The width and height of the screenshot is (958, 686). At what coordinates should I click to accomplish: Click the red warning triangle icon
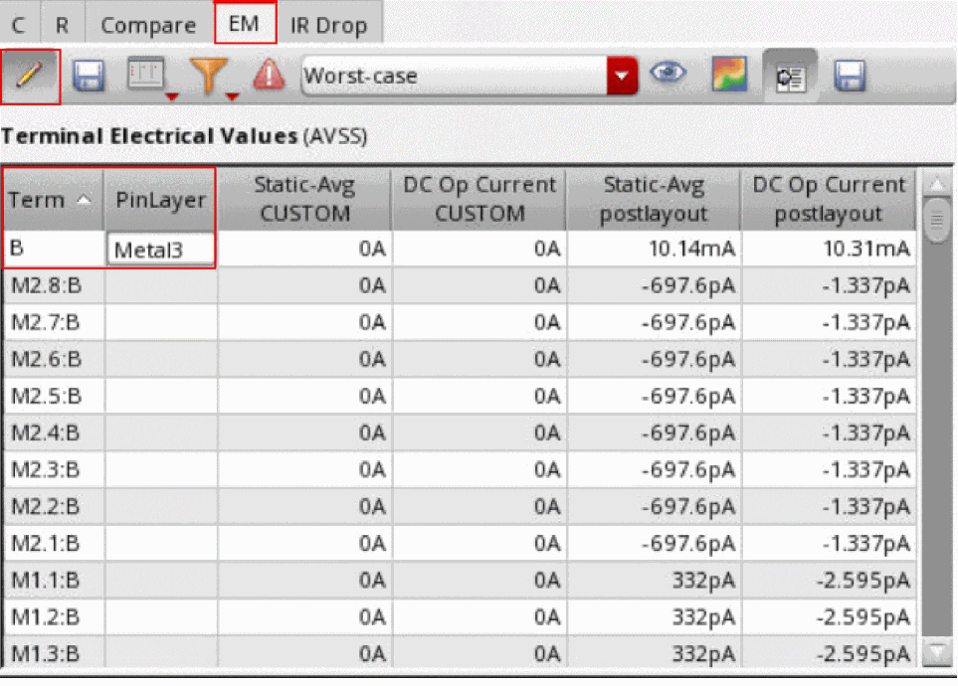(269, 77)
